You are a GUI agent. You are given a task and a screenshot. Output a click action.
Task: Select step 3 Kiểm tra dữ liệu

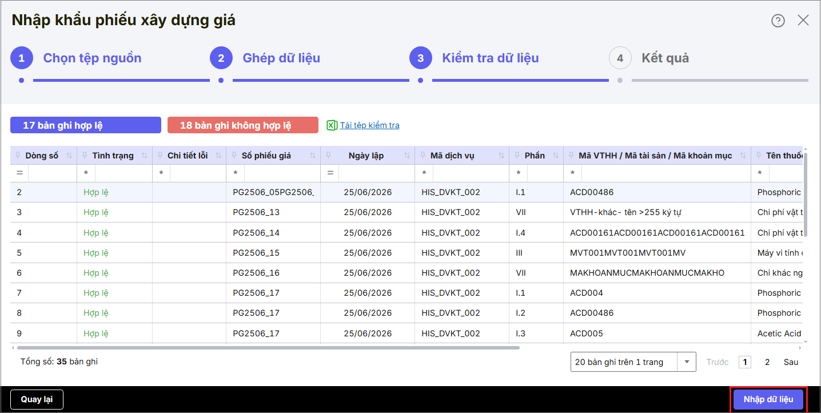[x=474, y=58]
